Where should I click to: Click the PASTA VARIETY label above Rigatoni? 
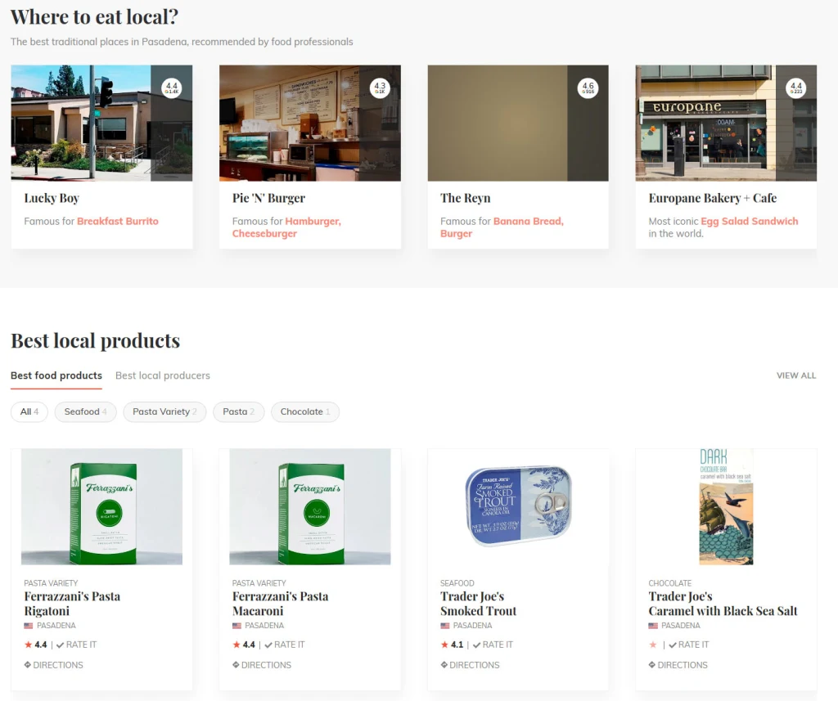pos(51,583)
